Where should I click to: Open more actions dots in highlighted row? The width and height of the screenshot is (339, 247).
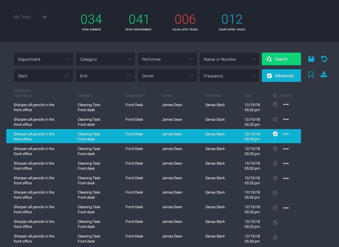(x=286, y=134)
